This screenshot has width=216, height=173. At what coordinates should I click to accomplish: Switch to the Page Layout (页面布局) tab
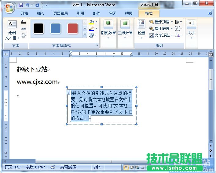coord(60,13)
